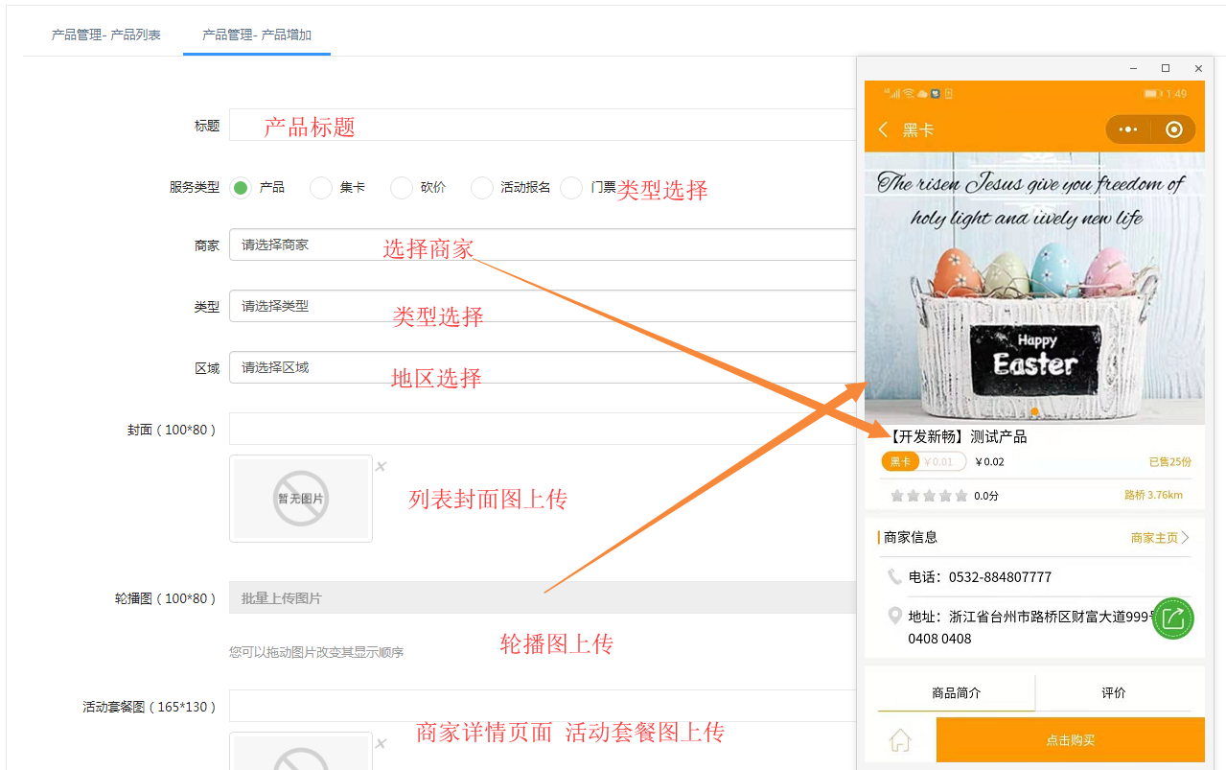Open the 请选择商家 dropdown
Screen dimensions: 1226x770
point(543,245)
